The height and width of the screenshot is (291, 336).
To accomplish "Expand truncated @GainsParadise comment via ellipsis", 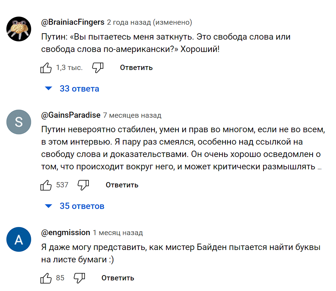I will tap(320, 168).
